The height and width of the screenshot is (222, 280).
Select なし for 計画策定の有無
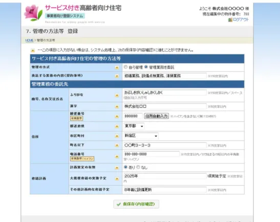[138, 167]
